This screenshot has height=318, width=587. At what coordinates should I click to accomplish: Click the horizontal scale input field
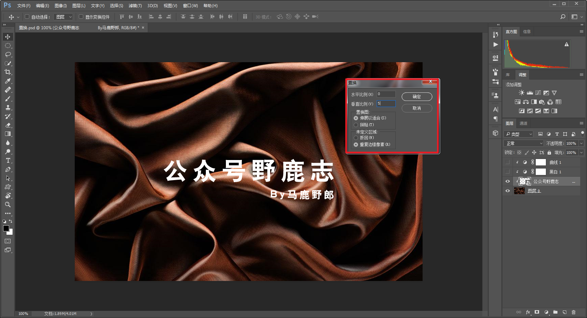[x=386, y=94]
